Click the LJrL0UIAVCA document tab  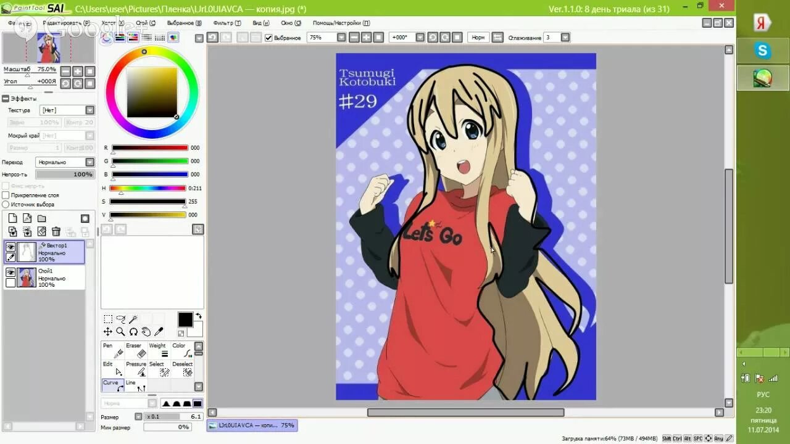252,425
